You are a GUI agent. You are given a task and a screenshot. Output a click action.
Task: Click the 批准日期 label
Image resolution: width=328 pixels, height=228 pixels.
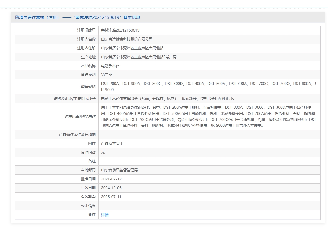(x=88, y=179)
